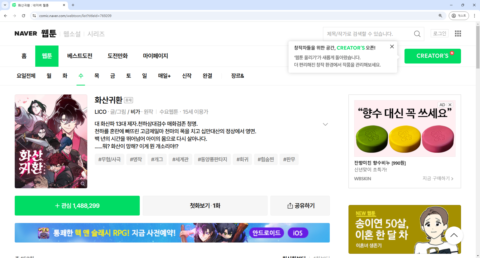The image size is (480, 258).
Task: Close the CREATOR'S announcement popup
Action: [392, 46]
